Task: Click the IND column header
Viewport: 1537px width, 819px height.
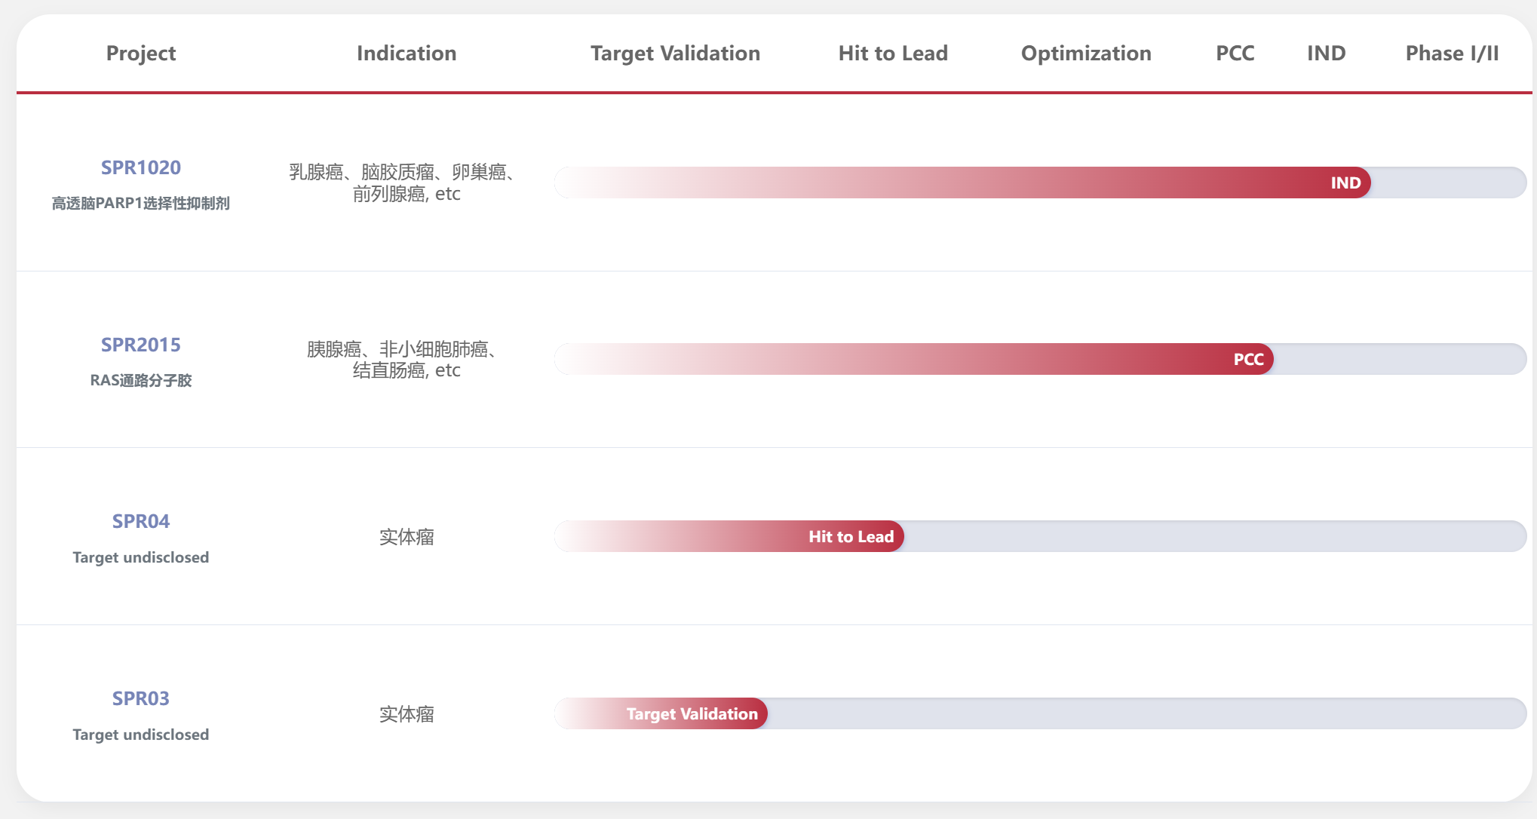Action: [x=1326, y=53]
